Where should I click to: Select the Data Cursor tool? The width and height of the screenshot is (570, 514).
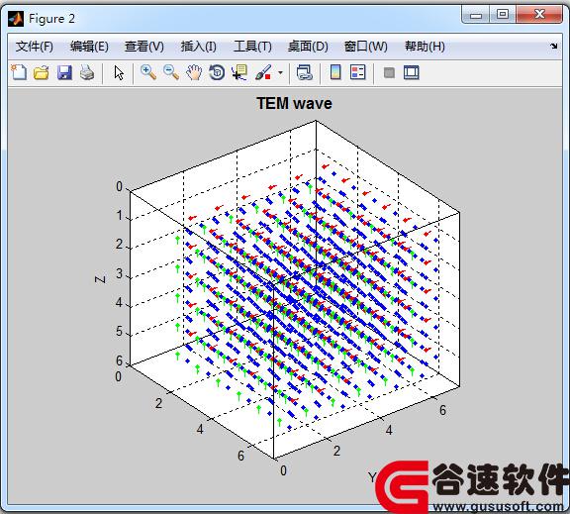(x=239, y=72)
